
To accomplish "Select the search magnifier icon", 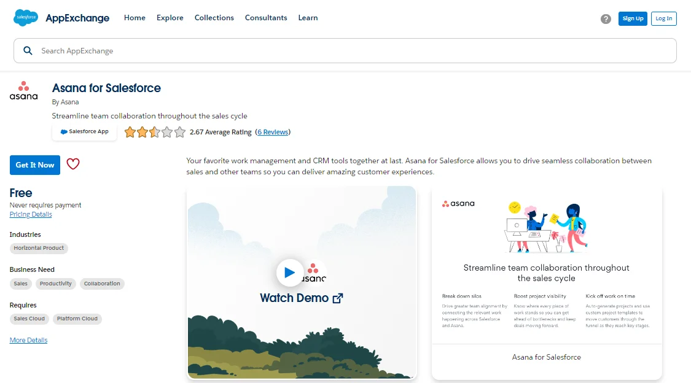I will pyautogui.click(x=28, y=50).
